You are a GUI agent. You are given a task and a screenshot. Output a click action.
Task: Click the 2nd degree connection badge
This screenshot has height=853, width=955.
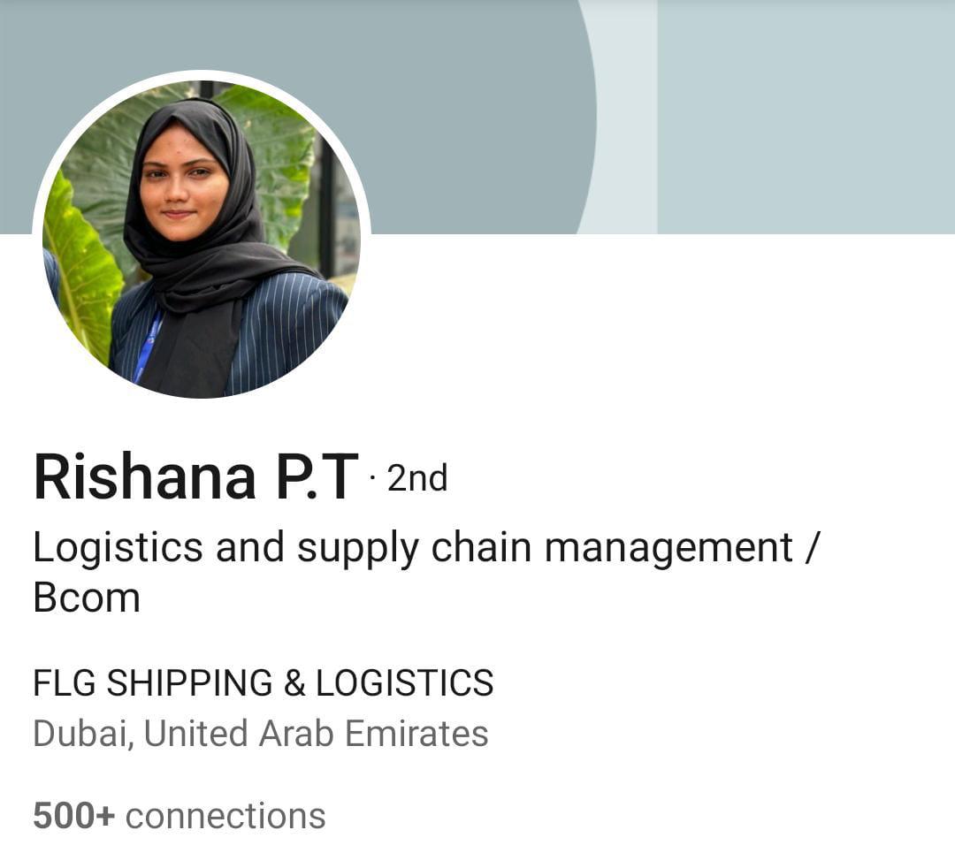pyautogui.click(x=417, y=478)
